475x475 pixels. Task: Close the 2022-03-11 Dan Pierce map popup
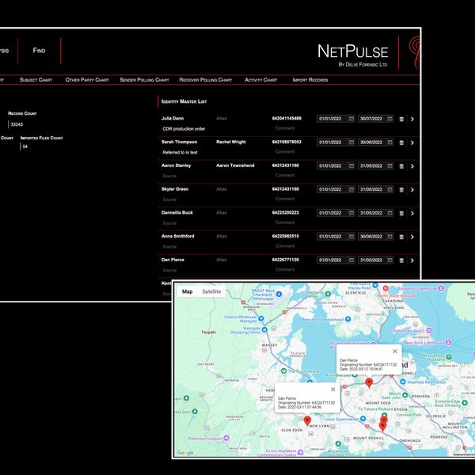[x=333, y=389]
